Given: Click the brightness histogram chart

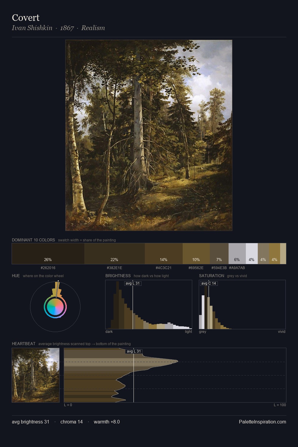Looking at the screenshot, I should [149, 305].
